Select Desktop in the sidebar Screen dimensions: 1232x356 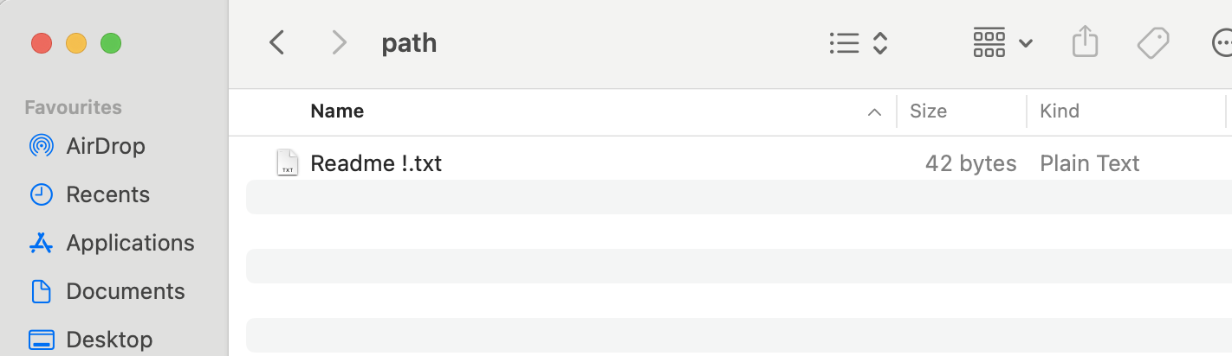pyautogui.click(x=109, y=339)
